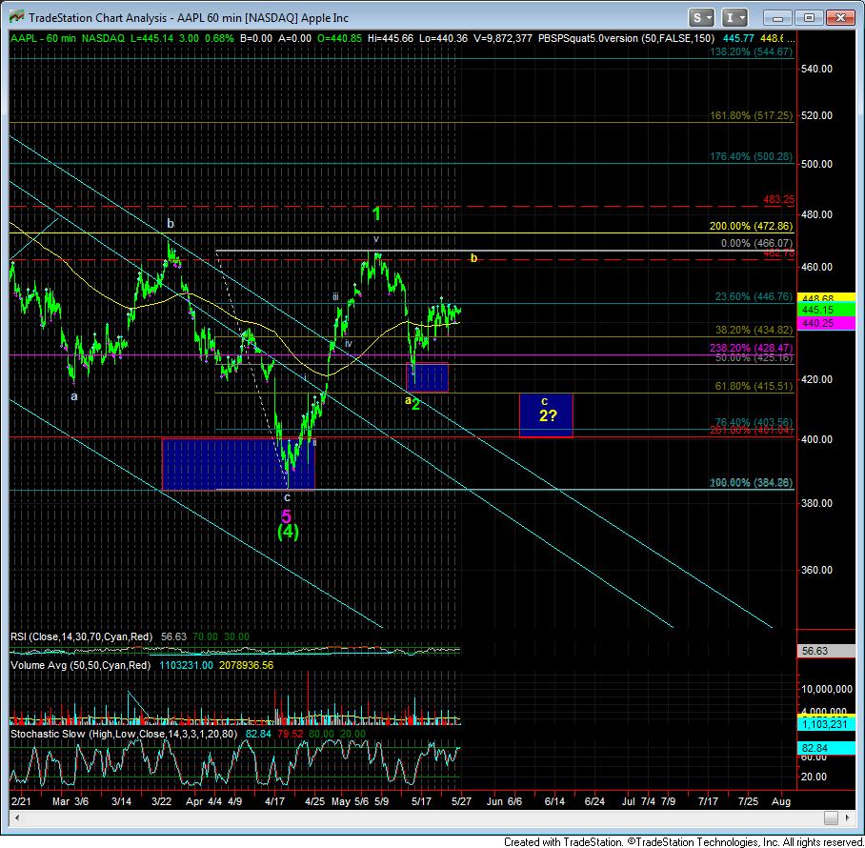Click the horizontal scrollbar left arrow

(16, 818)
